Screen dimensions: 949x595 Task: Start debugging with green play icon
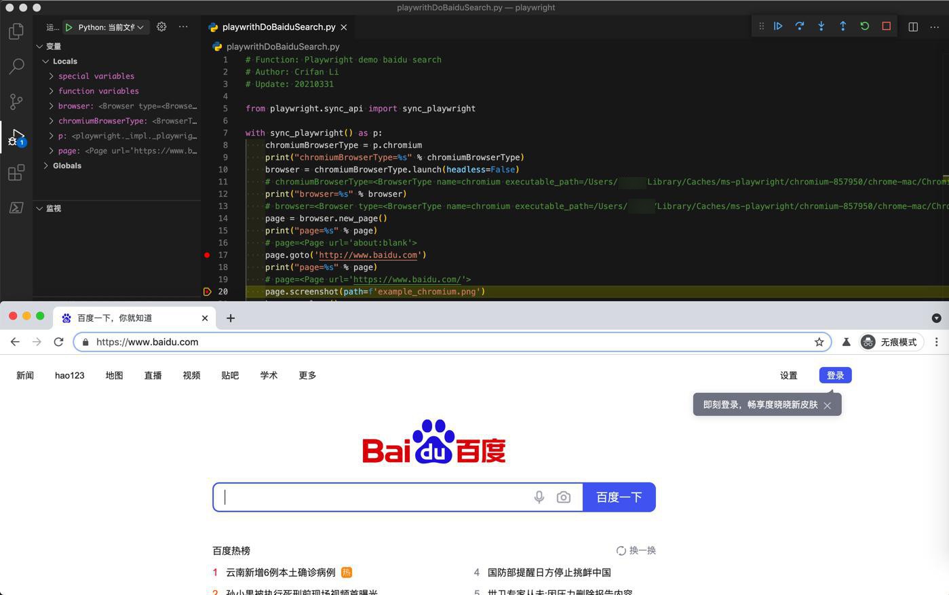tap(69, 27)
